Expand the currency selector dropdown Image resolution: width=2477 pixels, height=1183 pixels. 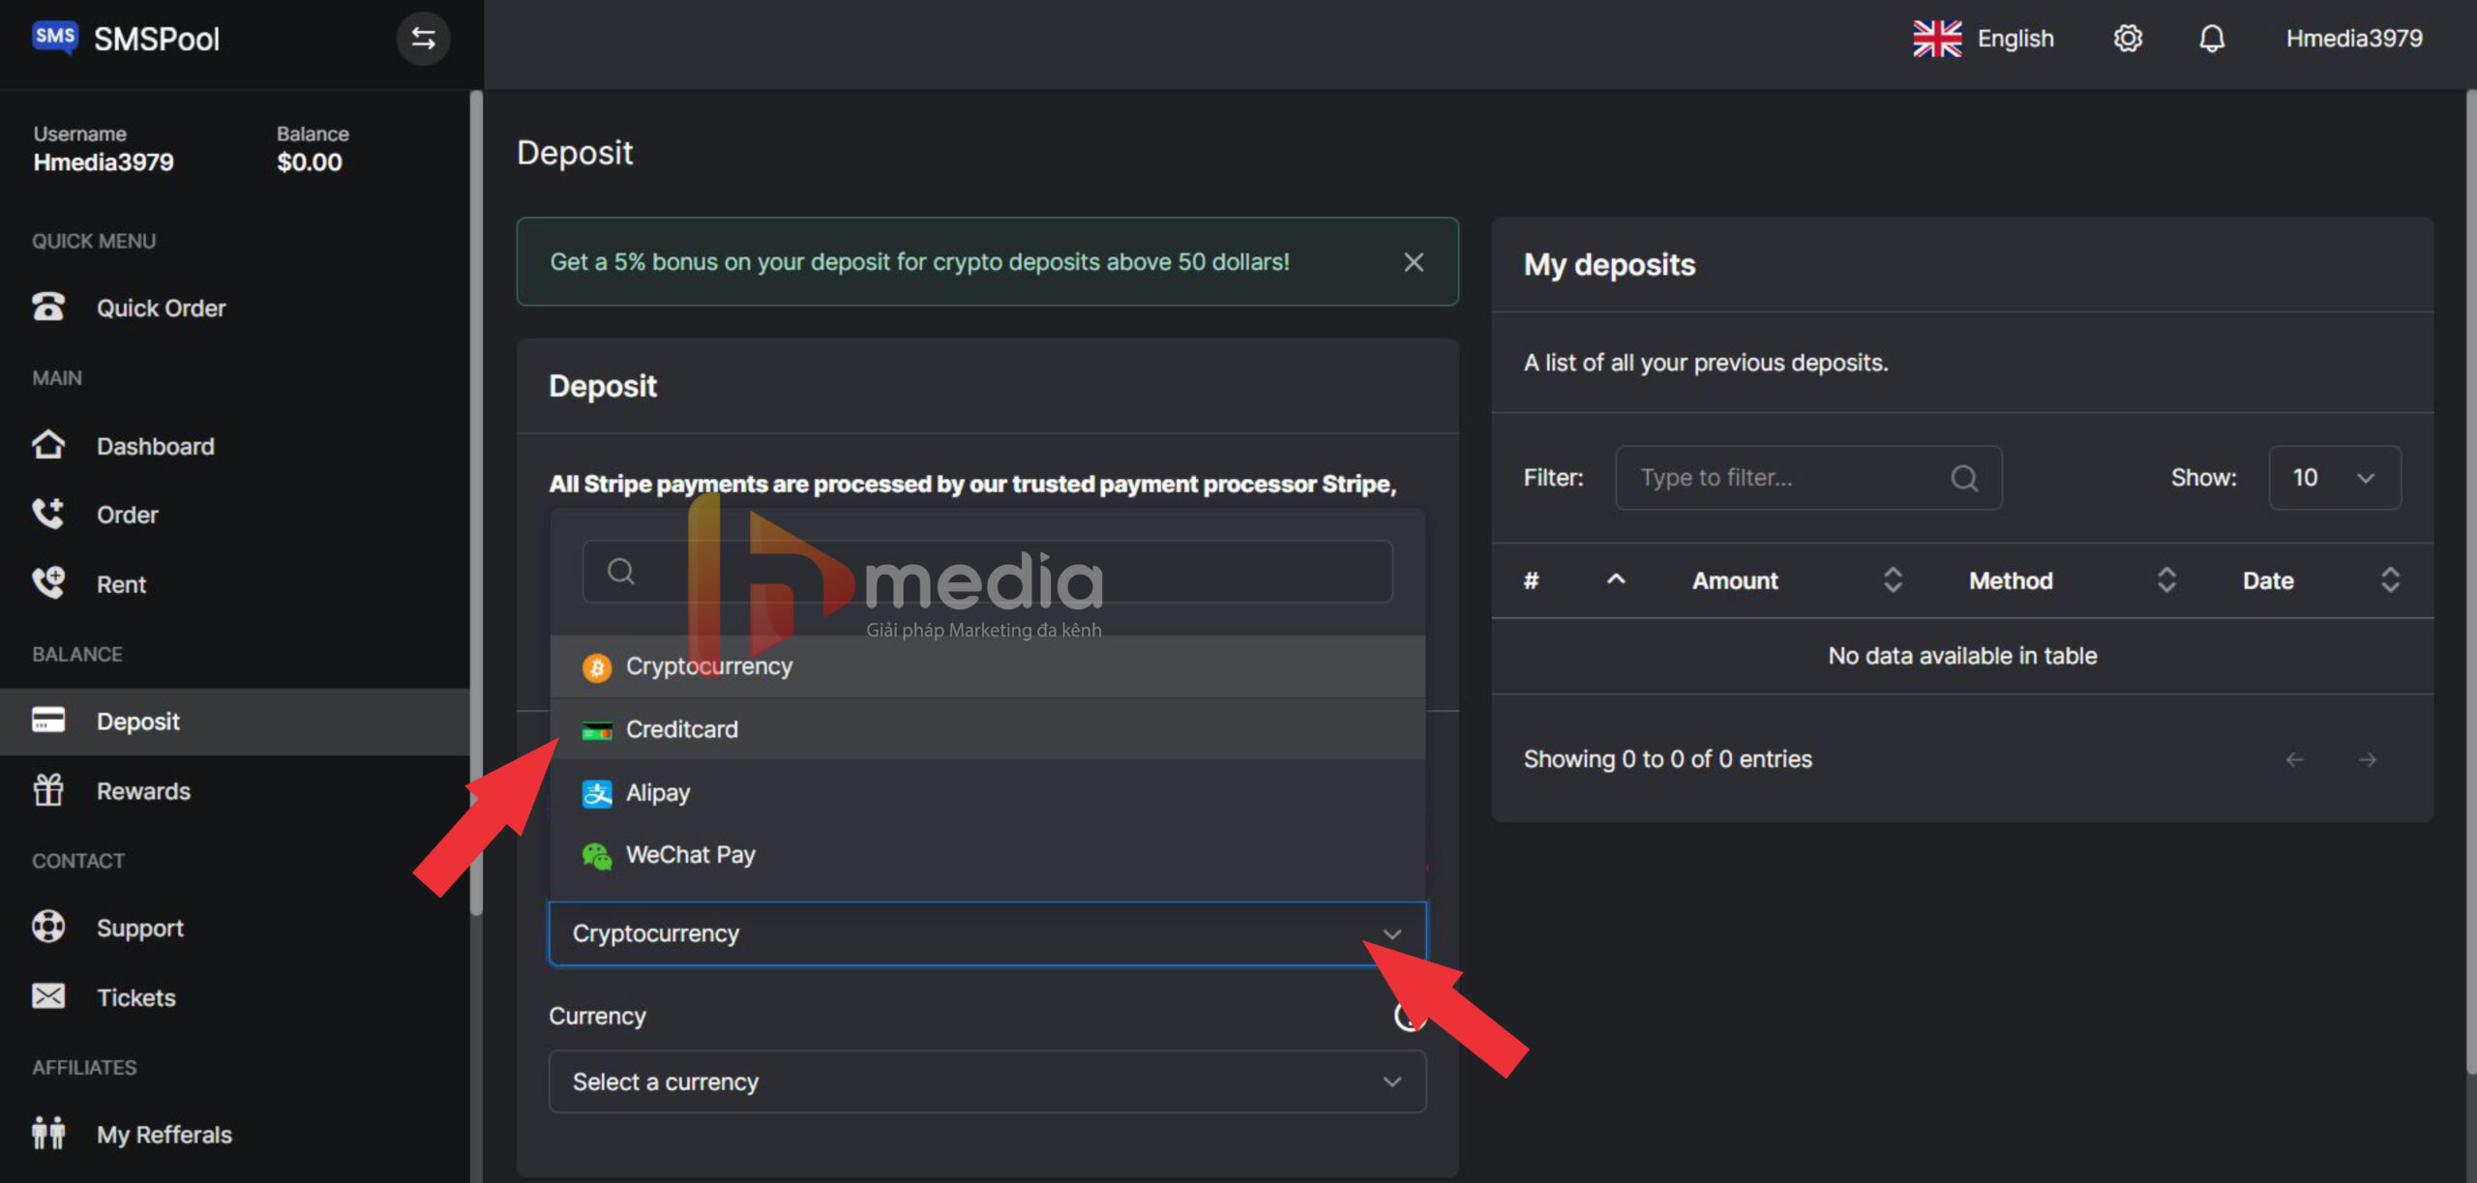tap(984, 1081)
